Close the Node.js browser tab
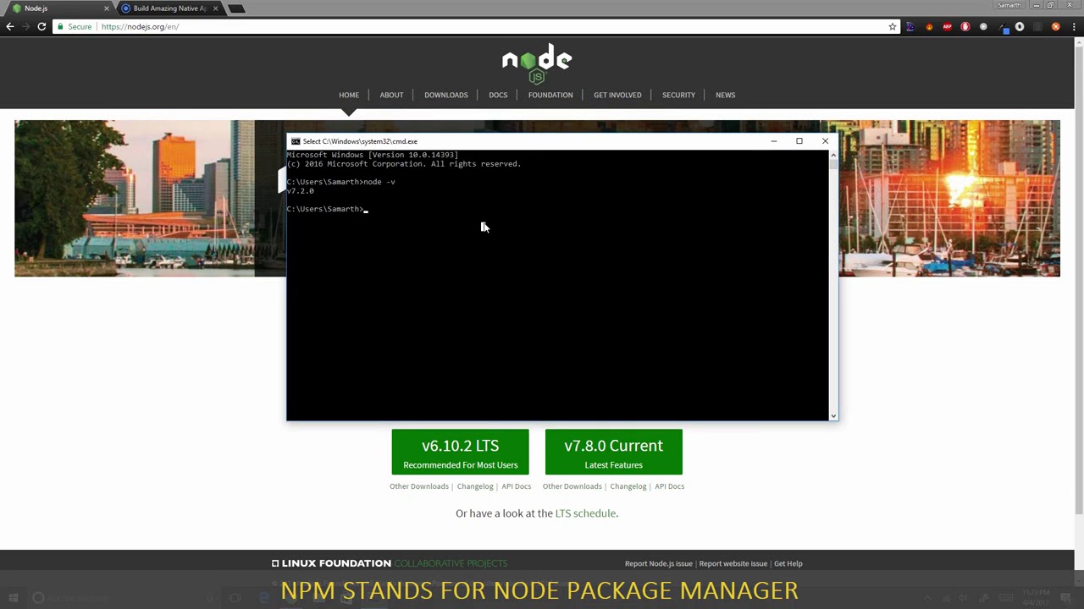The height and width of the screenshot is (609, 1084). (x=107, y=8)
